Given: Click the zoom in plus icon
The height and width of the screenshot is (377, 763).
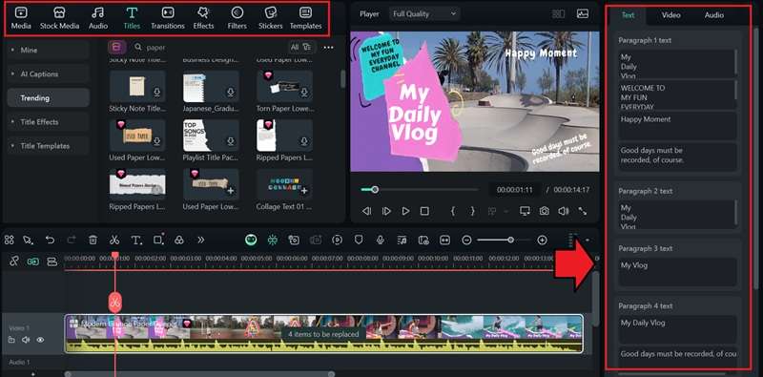Looking at the screenshot, I should (x=542, y=240).
